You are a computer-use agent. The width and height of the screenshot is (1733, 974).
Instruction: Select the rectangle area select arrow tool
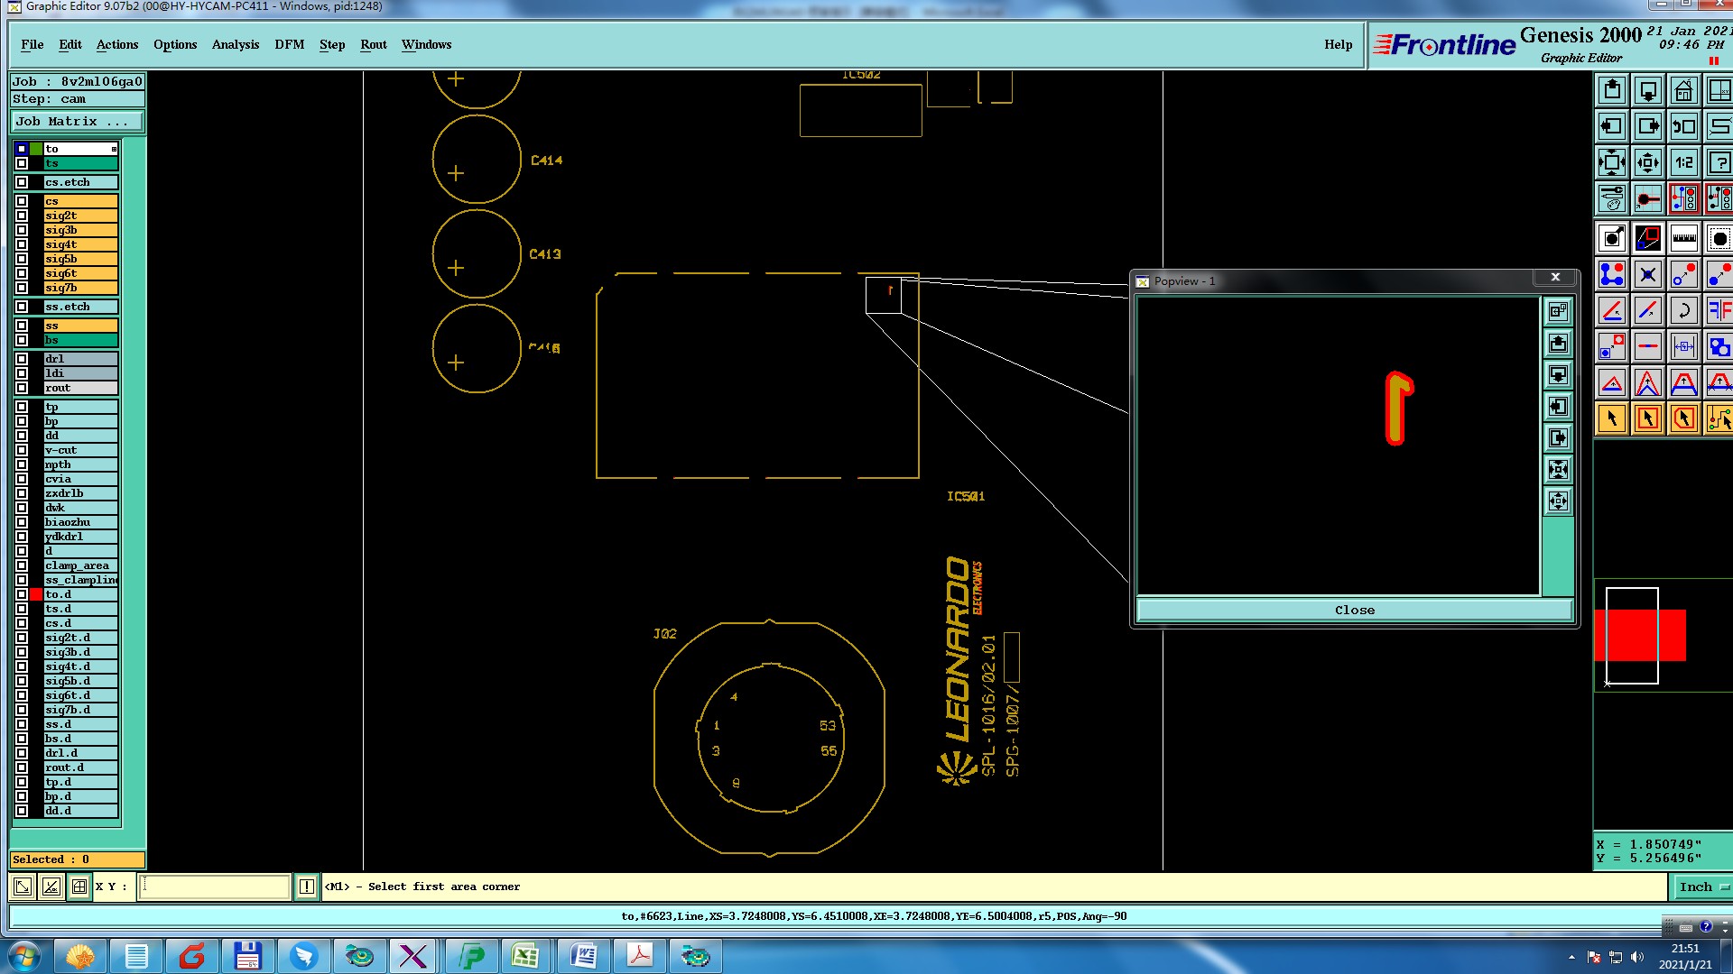[1647, 418]
